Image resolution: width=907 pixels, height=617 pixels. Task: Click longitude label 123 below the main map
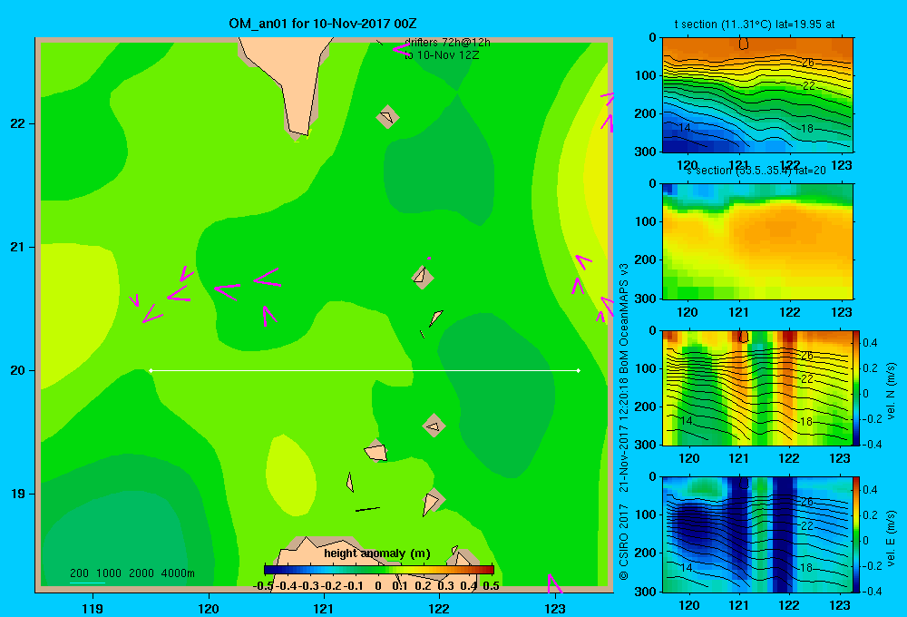tap(555, 608)
